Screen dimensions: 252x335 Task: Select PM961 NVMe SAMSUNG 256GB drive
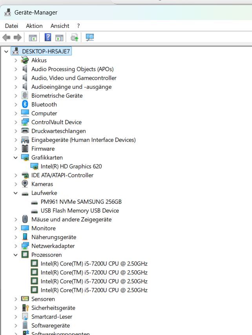81,202
